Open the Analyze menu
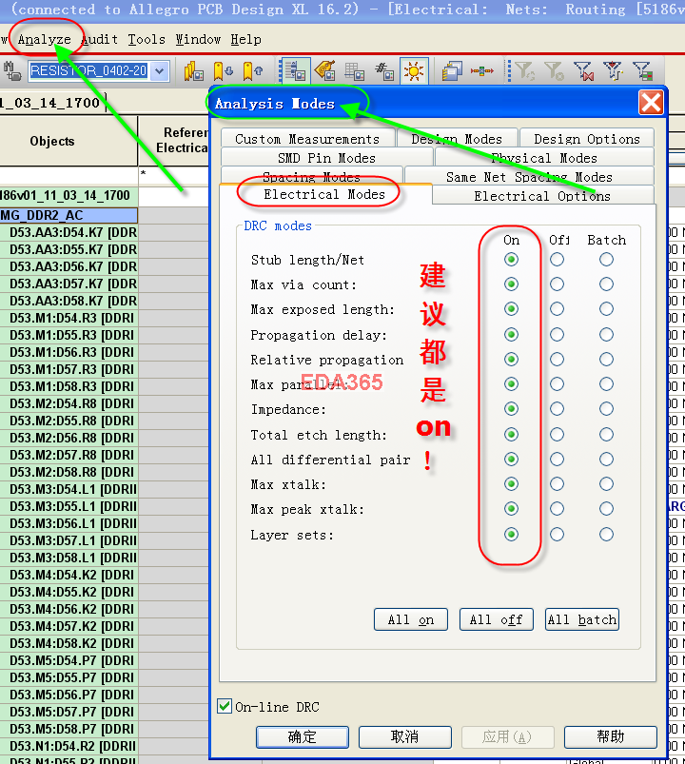 pyautogui.click(x=45, y=39)
